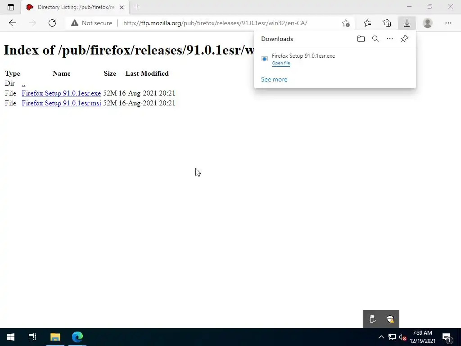Click the muted volume tray icon
461x346 pixels.
coord(402,337)
